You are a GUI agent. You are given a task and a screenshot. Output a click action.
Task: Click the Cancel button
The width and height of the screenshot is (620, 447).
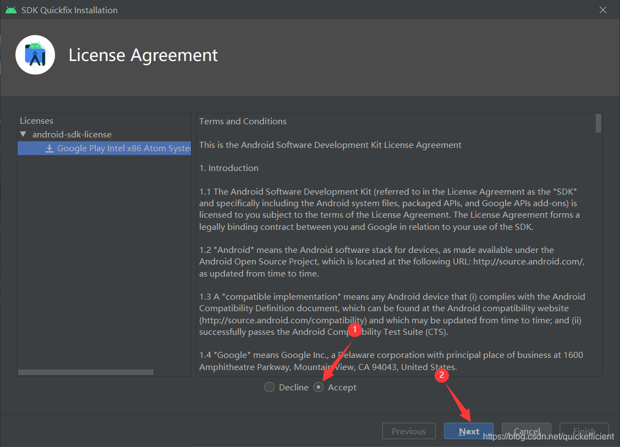526,431
